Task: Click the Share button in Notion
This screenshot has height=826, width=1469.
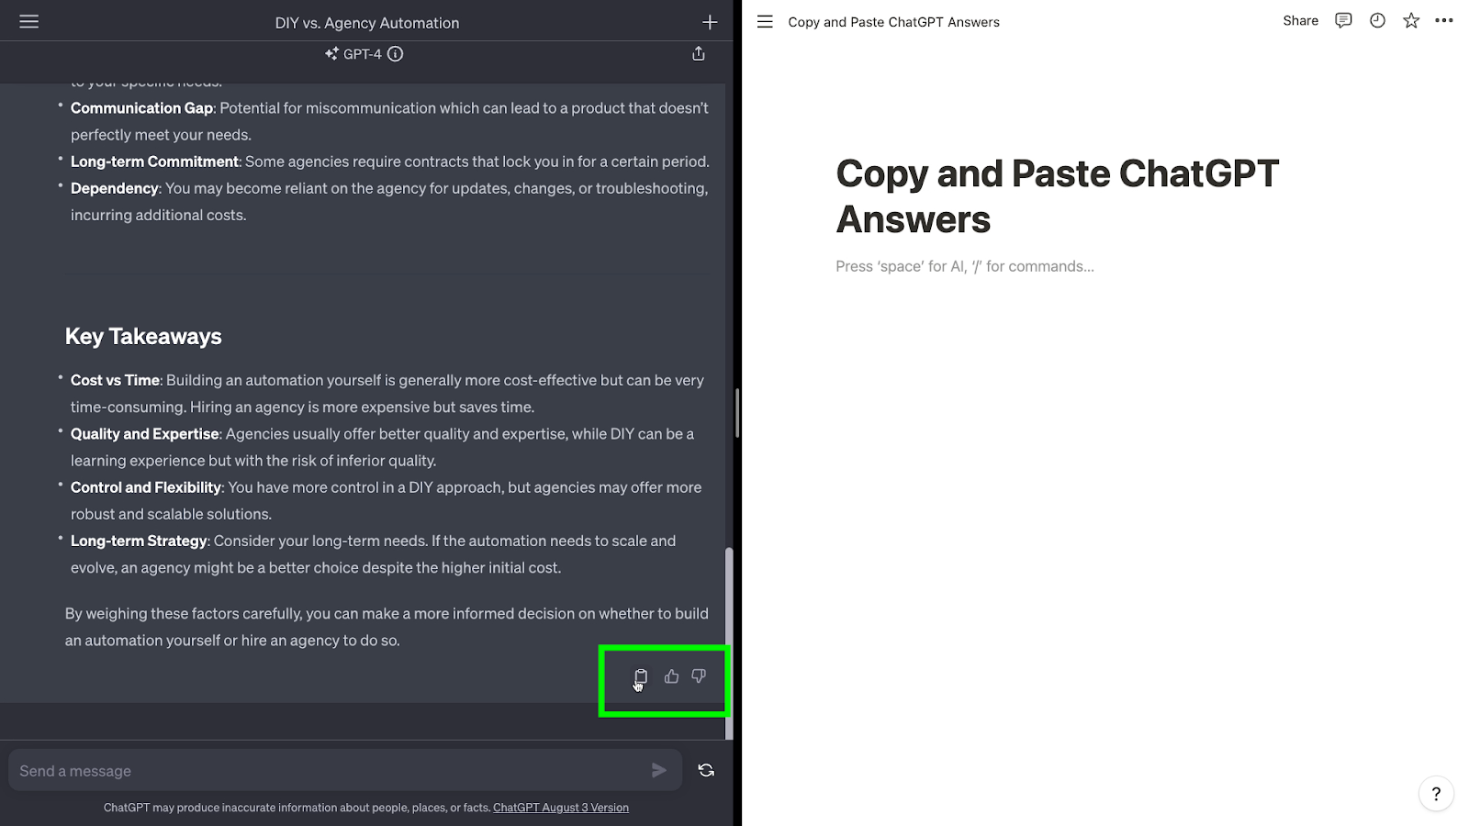Action: pyautogui.click(x=1300, y=20)
